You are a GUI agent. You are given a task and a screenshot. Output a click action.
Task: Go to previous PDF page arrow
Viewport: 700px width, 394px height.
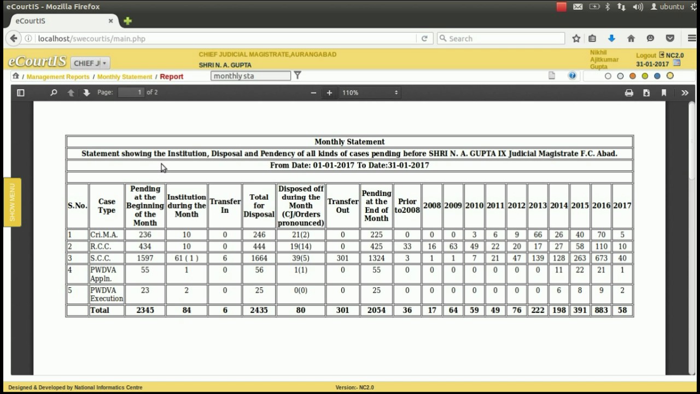[x=71, y=92]
